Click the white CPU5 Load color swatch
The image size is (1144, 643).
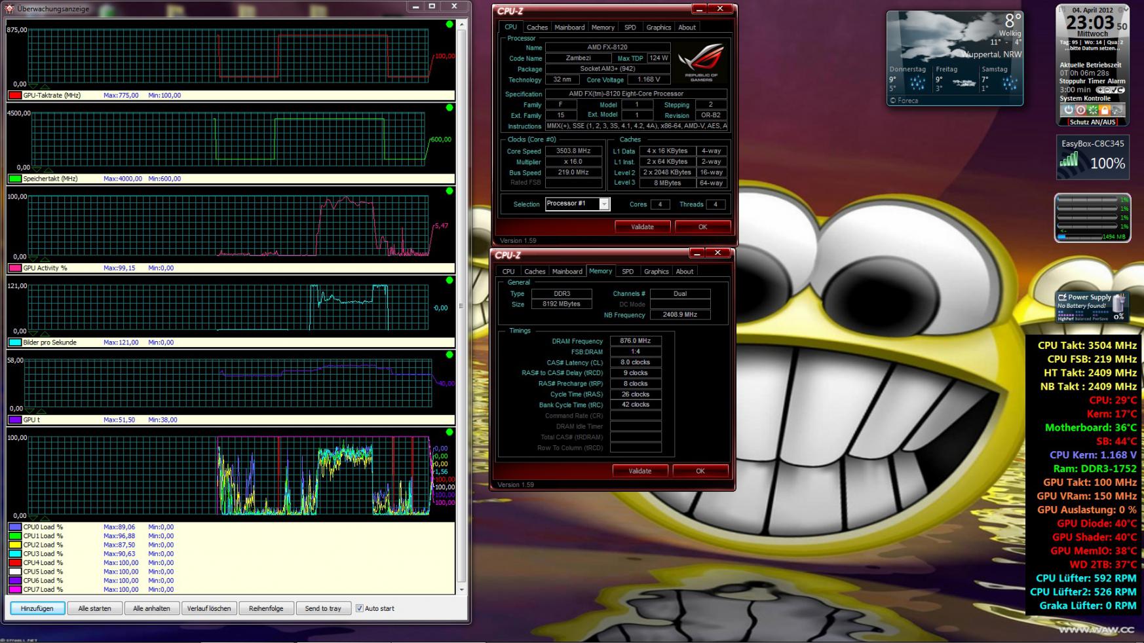coord(14,572)
